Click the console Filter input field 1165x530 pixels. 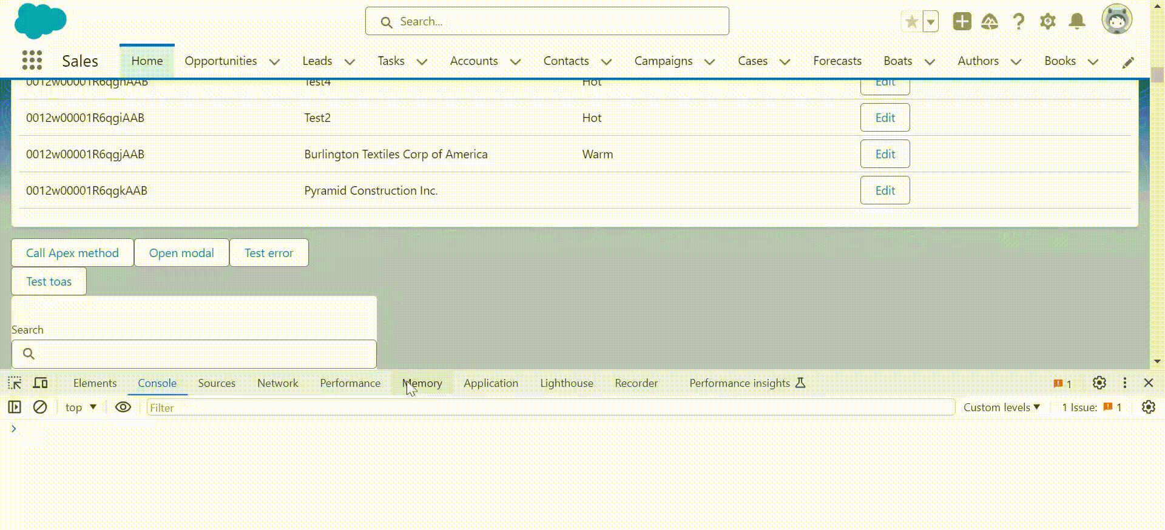(550, 408)
